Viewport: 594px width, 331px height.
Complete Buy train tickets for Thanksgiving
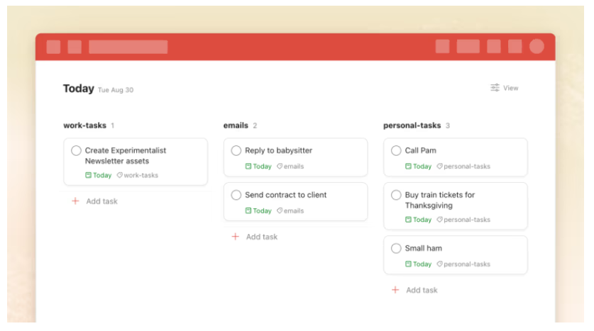click(396, 195)
